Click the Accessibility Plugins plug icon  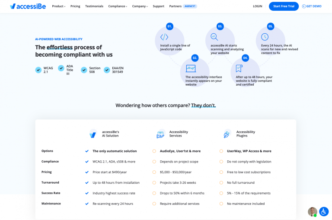point(227,134)
